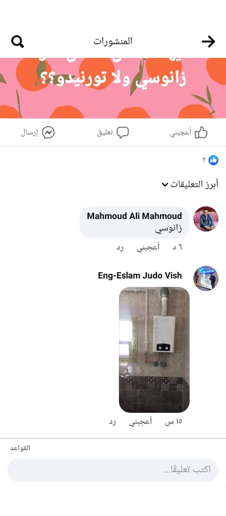Reply to Mahmoud Ali Mahmoud's comment
The image size is (226, 516).
pyautogui.click(x=120, y=248)
